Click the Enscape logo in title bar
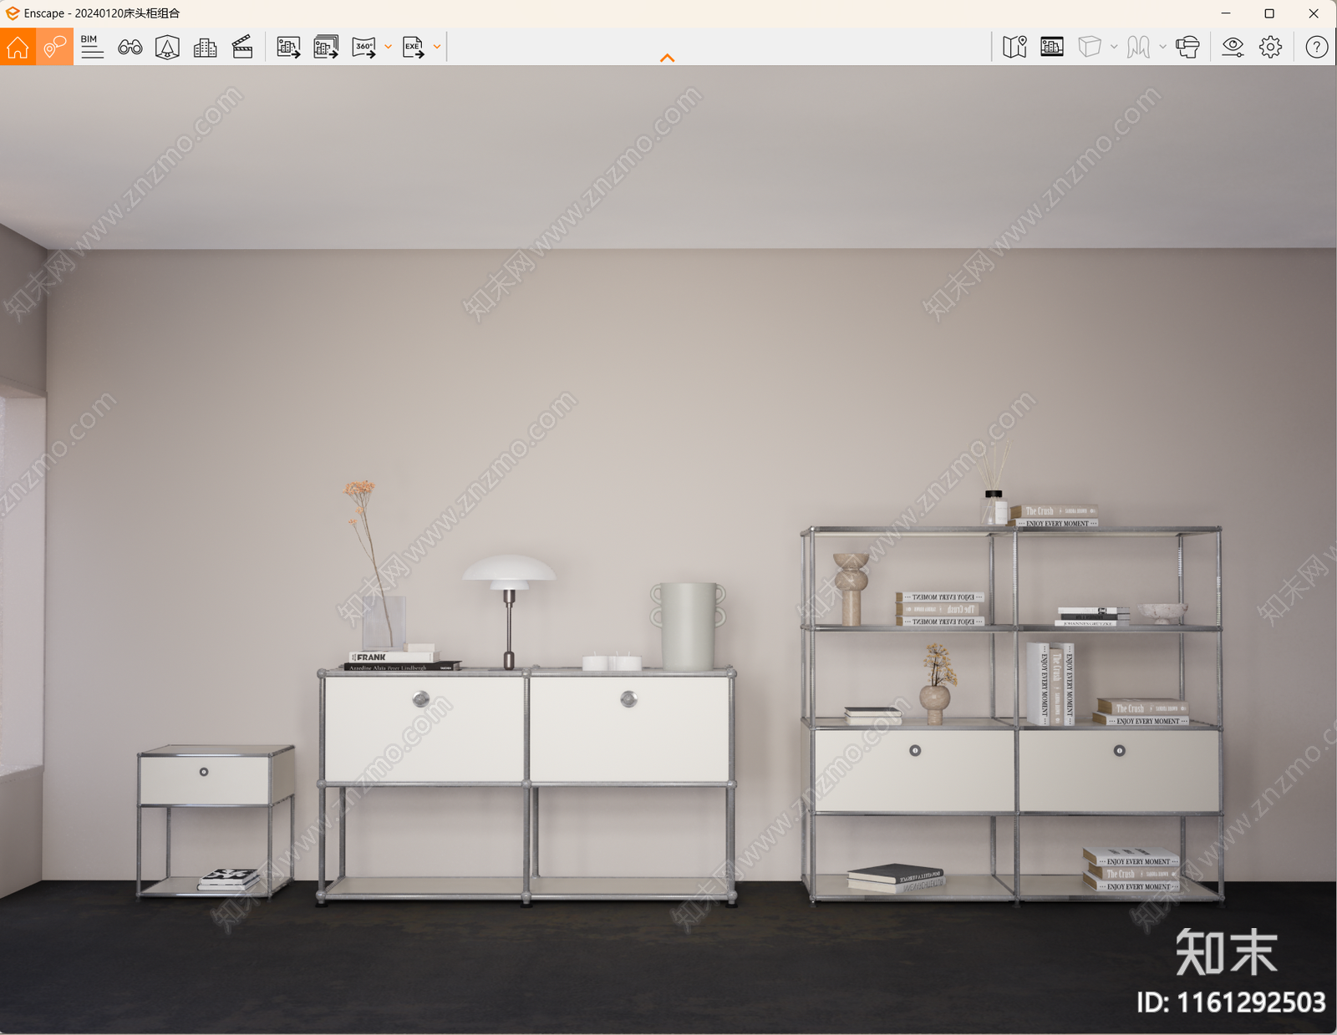 [x=12, y=13]
